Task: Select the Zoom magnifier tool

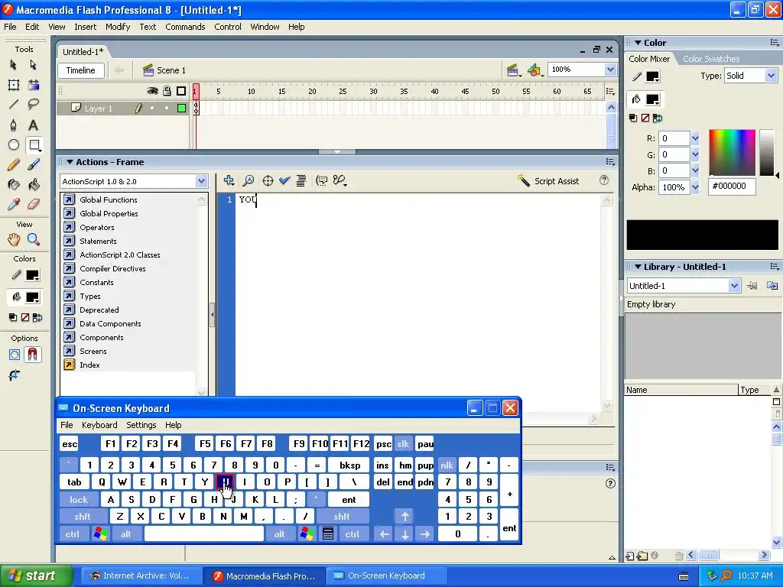Action: [x=33, y=239]
